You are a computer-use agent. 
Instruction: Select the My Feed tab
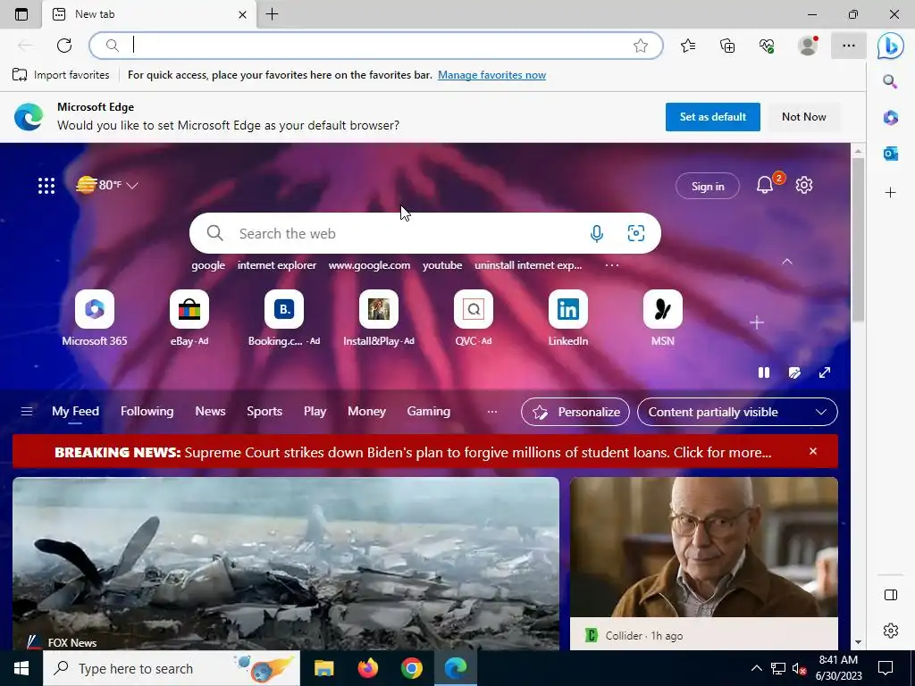[75, 411]
